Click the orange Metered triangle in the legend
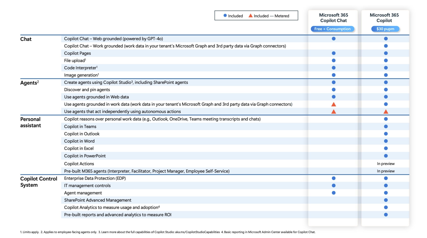This screenshot has height=238, width=427. pyautogui.click(x=250, y=16)
